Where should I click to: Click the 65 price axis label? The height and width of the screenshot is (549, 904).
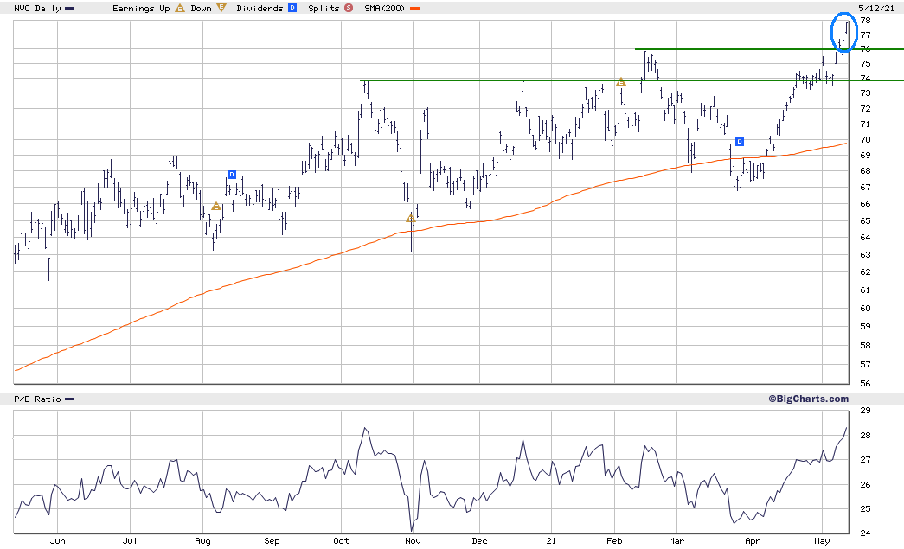point(865,220)
